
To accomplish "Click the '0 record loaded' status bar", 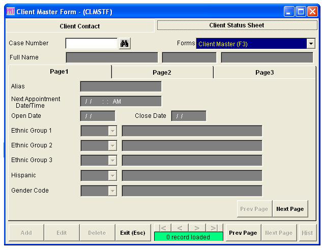I will pos(189,237).
